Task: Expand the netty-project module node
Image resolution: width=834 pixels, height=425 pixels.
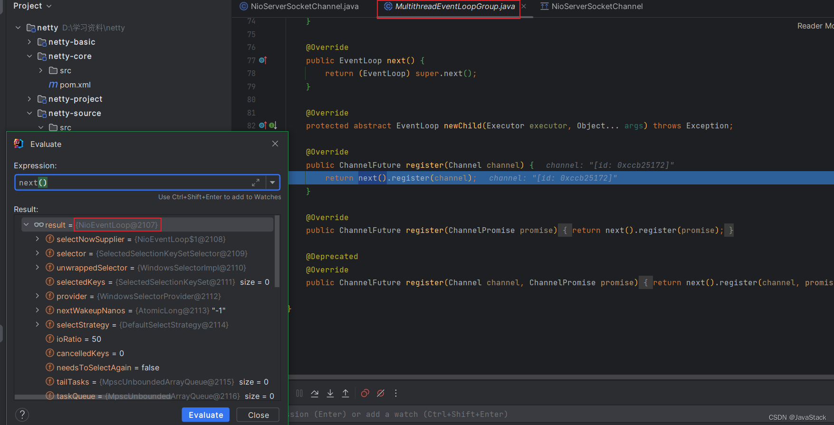Action: (29, 99)
